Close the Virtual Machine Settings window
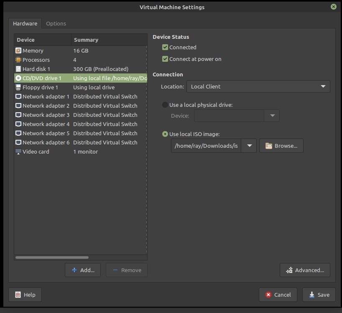The image size is (342, 313). coord(334,7)
